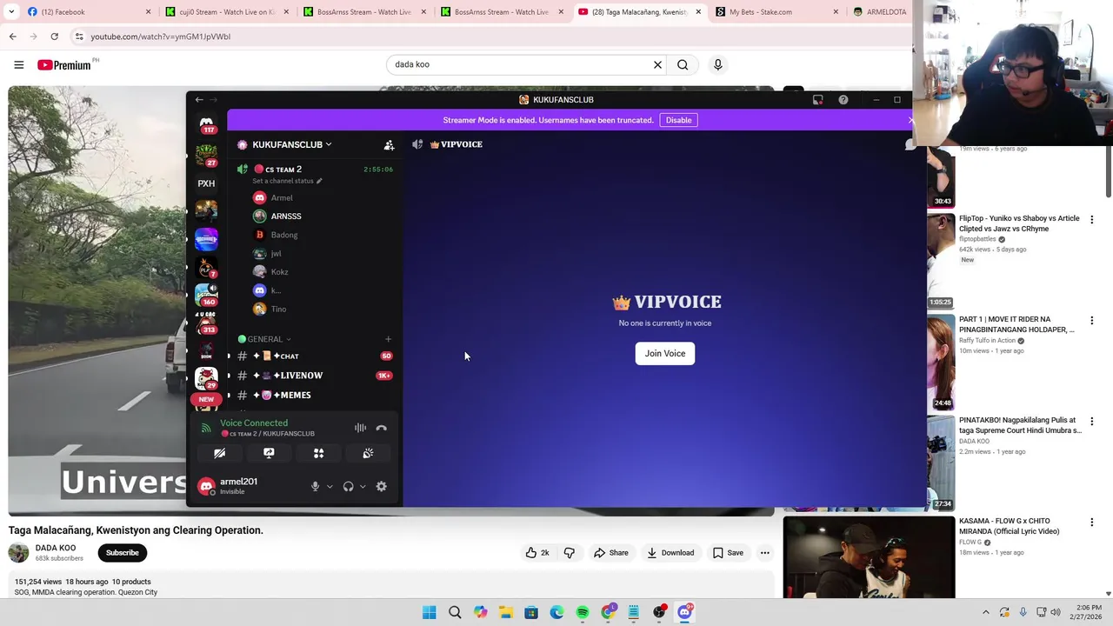The image size is (1113, 626).
Task: Open headphone output options arrow
Action: click(x=362, y=487)
